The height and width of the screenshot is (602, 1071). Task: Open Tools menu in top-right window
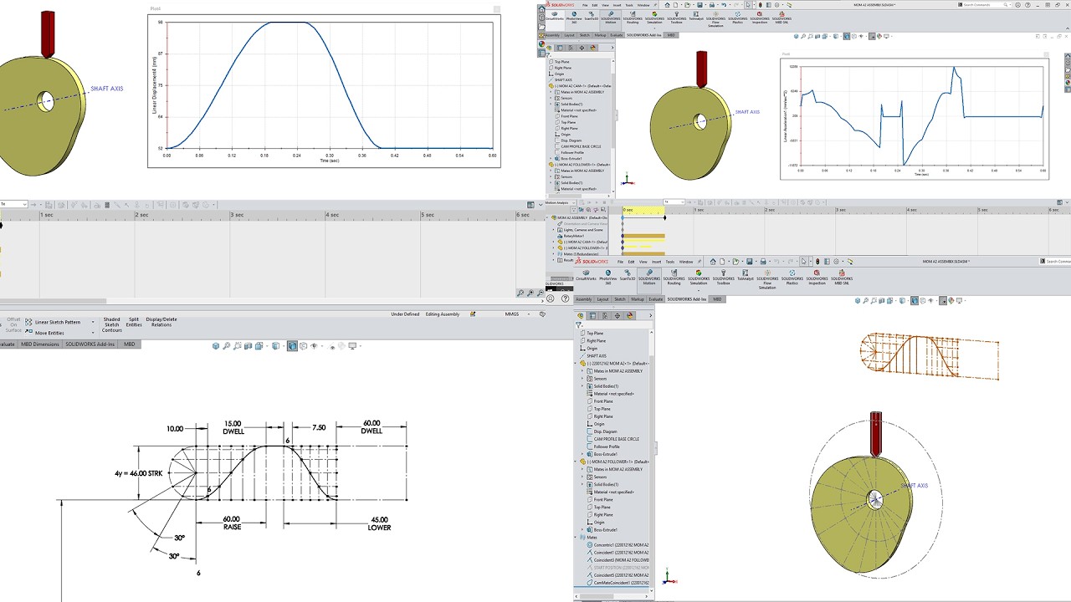pos(629,5)
